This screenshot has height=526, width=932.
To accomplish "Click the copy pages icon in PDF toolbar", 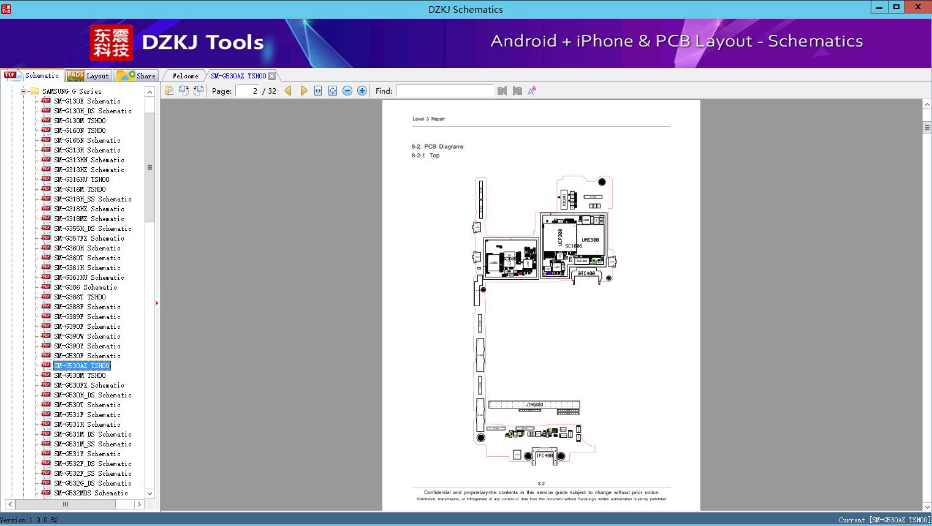I will [169, 91].
